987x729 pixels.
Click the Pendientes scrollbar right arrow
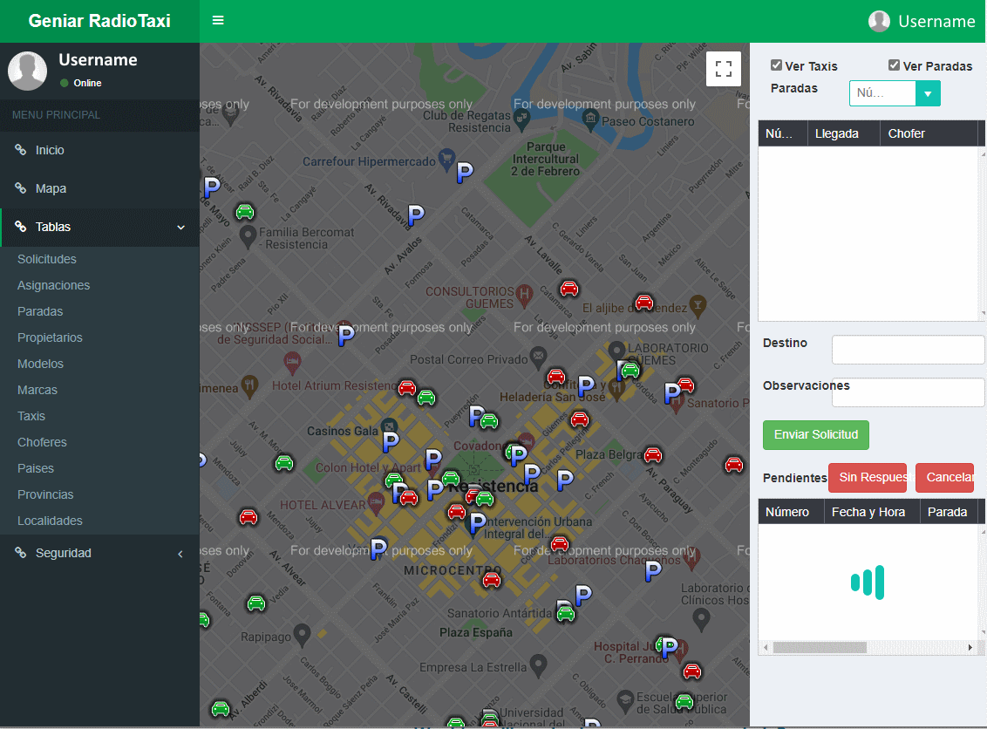tap(970, 647)
